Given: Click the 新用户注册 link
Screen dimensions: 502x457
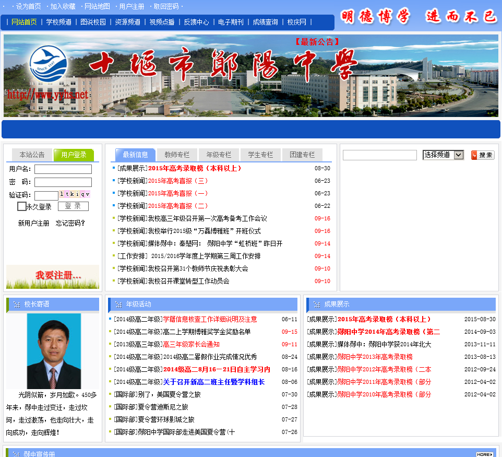Looking at the screenshot, I should tap(33, 224).
